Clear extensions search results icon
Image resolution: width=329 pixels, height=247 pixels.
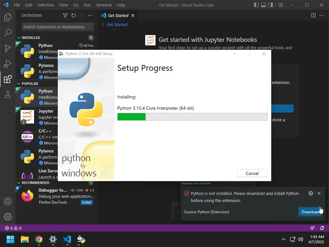coord(82,15)
